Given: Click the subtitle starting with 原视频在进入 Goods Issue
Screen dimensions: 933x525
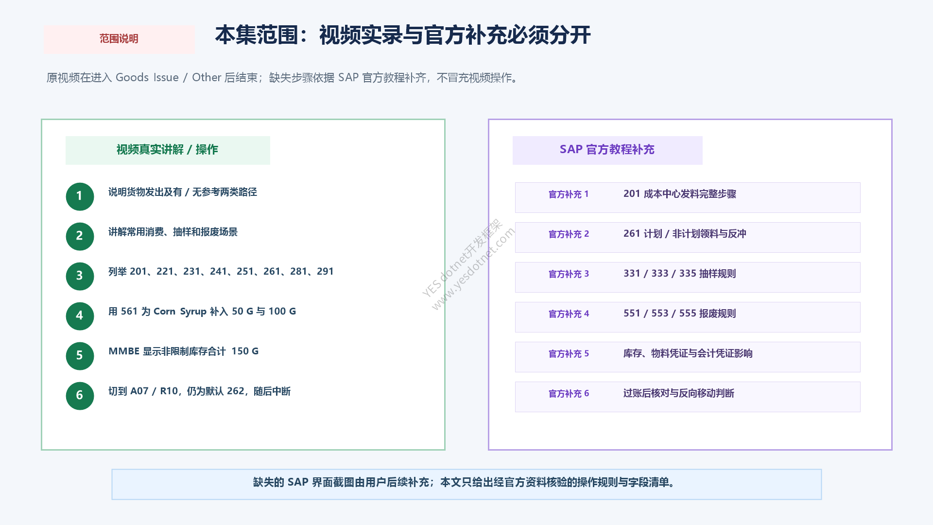Looking at the screenshot, I should pyautogui.click(x=284, y=78).
